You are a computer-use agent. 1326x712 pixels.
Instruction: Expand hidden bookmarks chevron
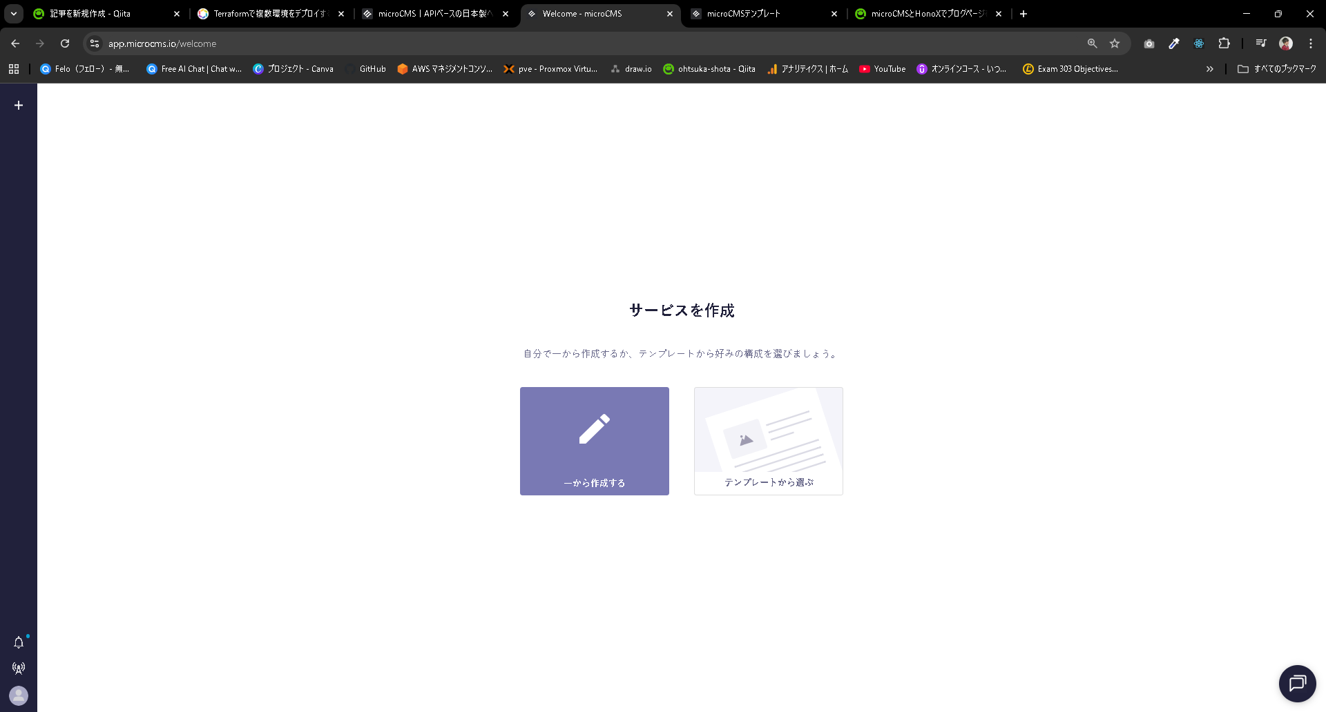1209,69
